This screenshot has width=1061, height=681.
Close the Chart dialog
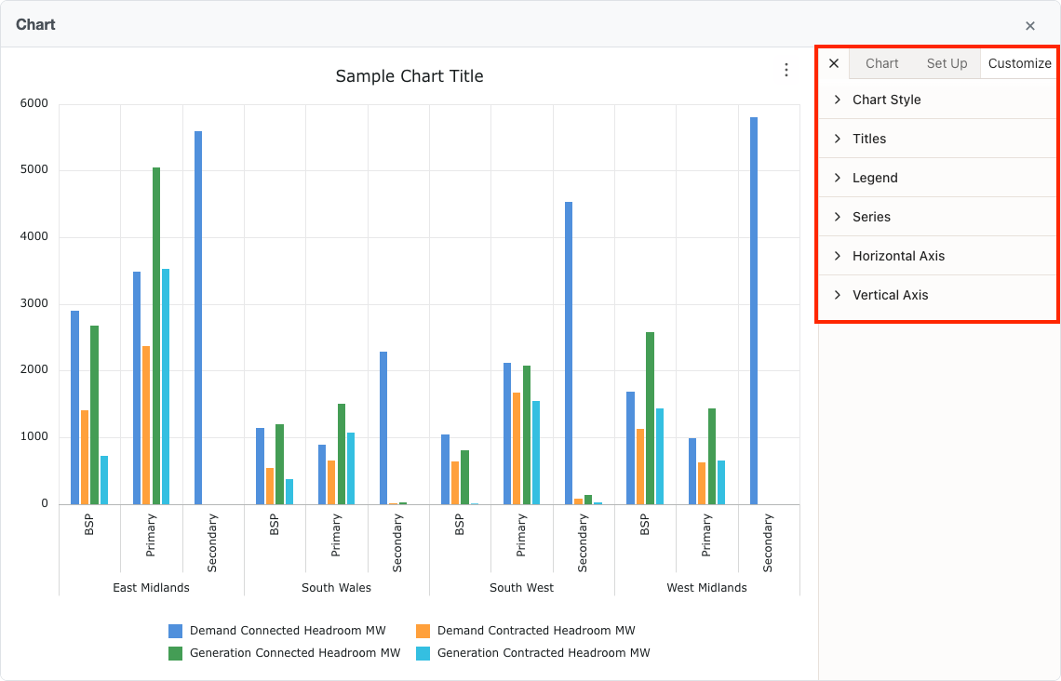[1030, 25]
